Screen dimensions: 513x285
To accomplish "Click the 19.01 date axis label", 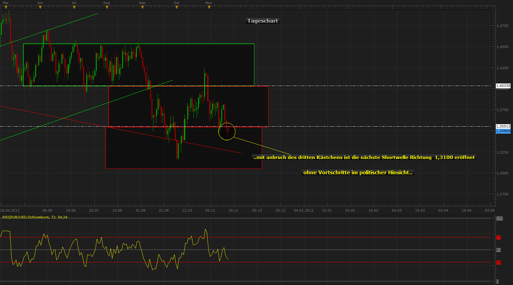I will (x=327, y=210).
